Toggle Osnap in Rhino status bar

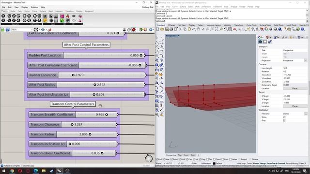click(x=263, y=163)
